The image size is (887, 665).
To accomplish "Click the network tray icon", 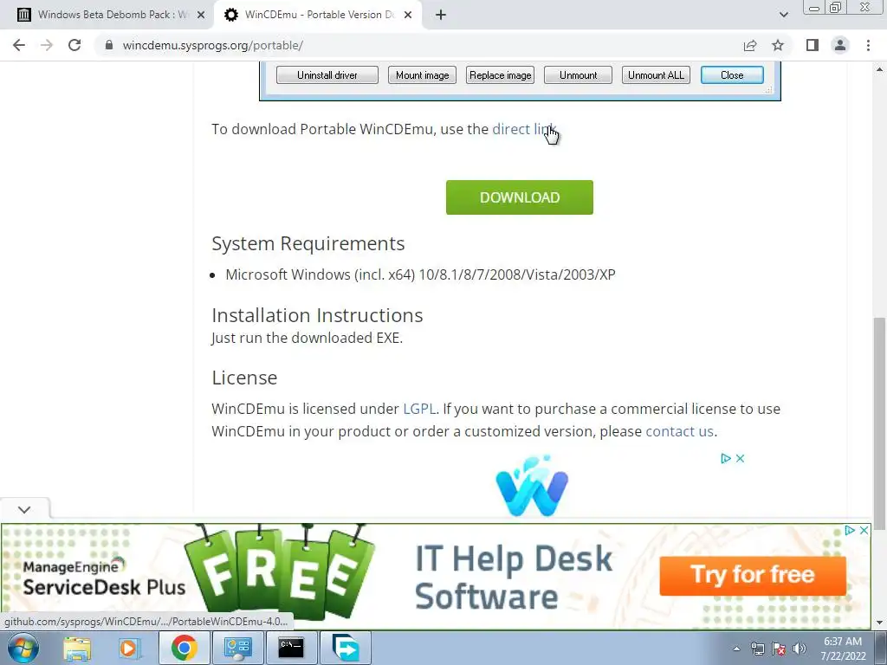I will [757, 649].
